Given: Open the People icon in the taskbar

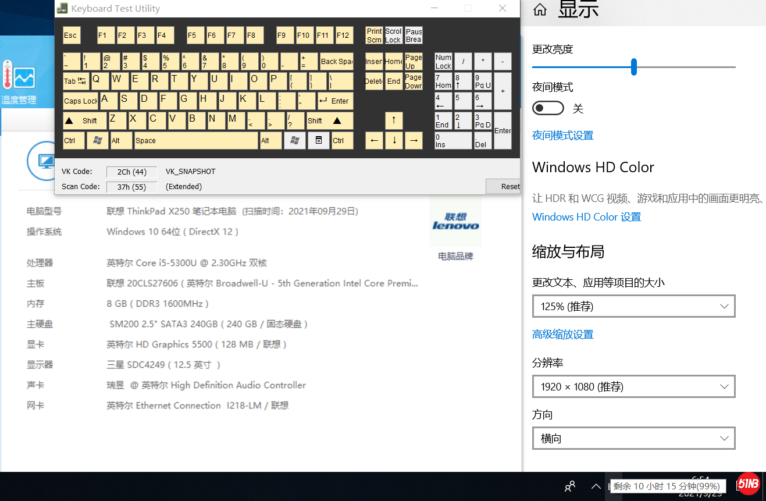Looking at the screenshot, I should tap(571, 486).
